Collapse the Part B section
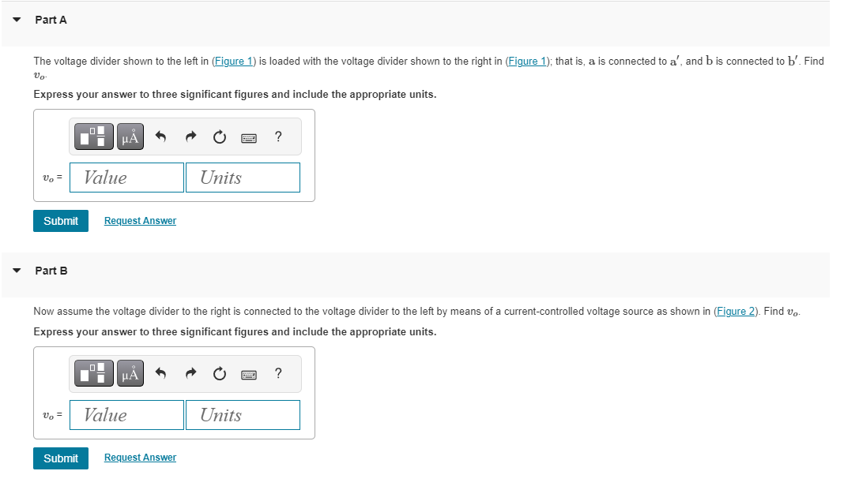Image resolution: width=844 pixels, height=486 pixels. [x=16, y=271]
